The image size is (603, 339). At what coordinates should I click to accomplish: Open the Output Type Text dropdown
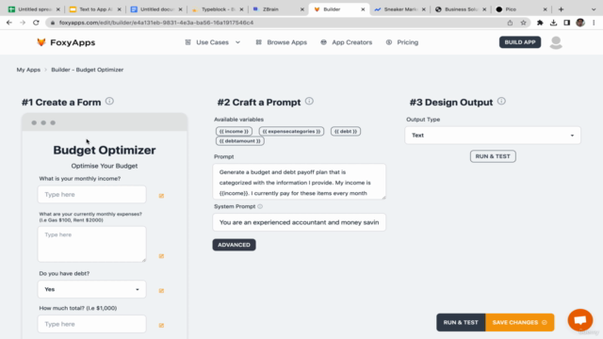[493, 136]
